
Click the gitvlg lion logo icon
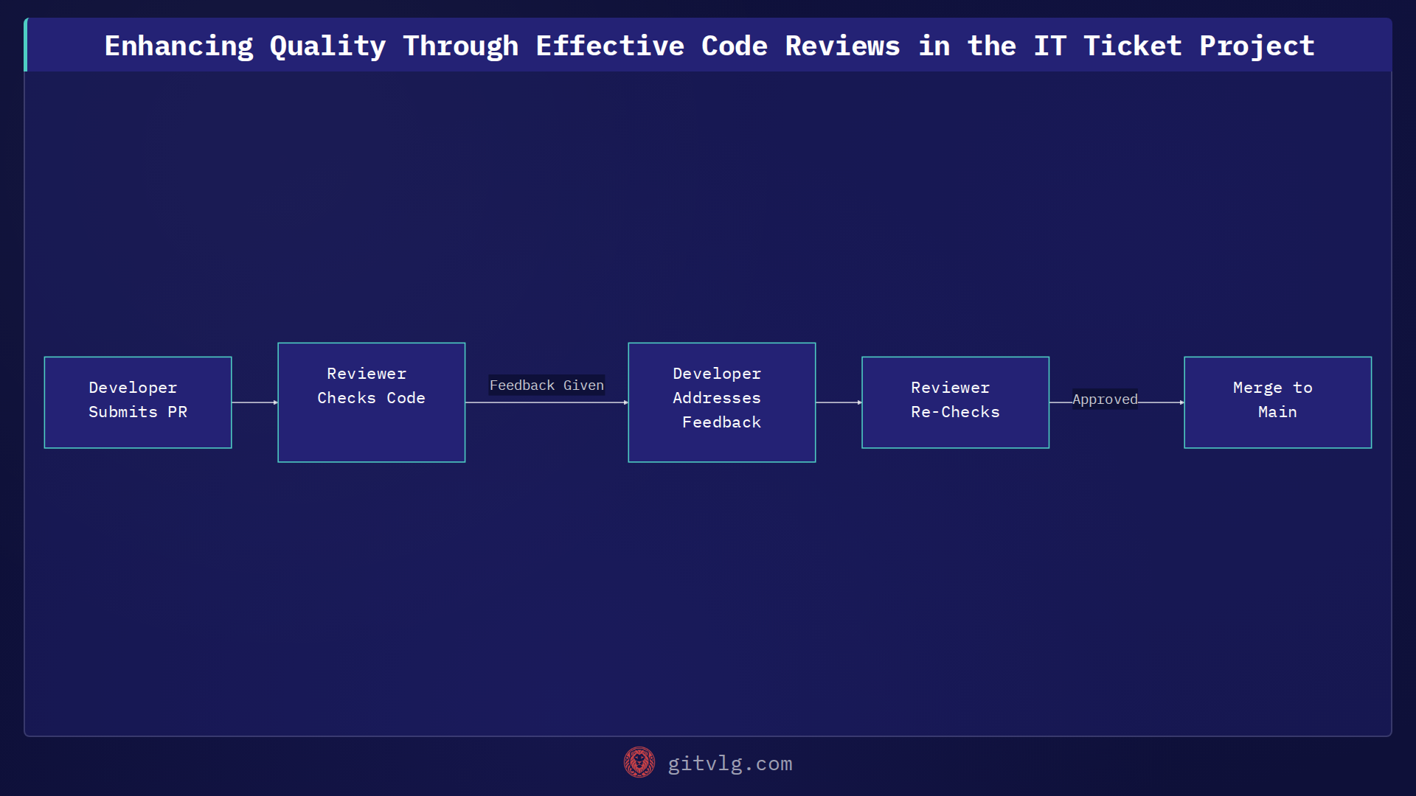[x=639, y=763]
